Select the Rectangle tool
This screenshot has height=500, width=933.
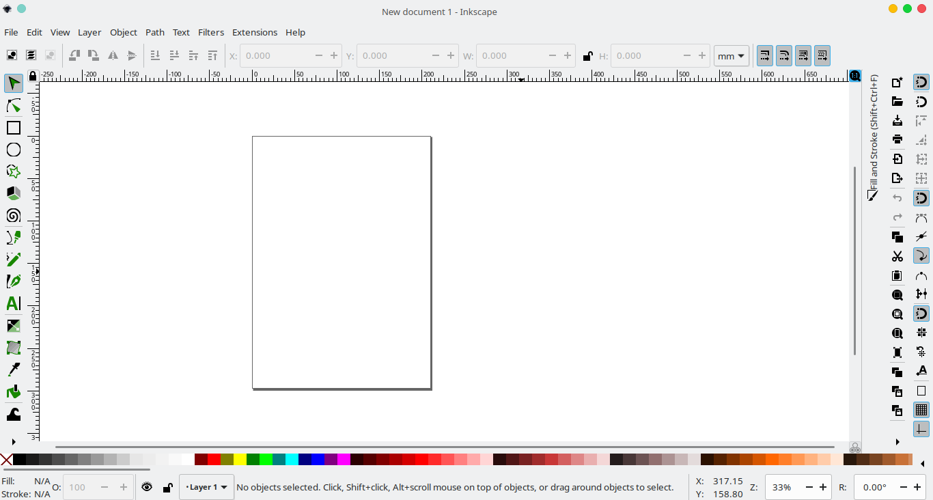[x=14, y=128]
